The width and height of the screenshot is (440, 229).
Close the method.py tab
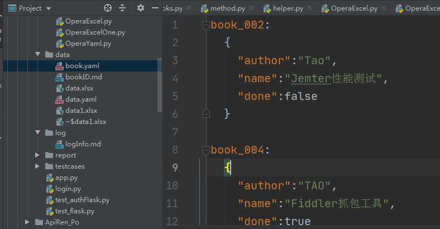pos(251,8)
